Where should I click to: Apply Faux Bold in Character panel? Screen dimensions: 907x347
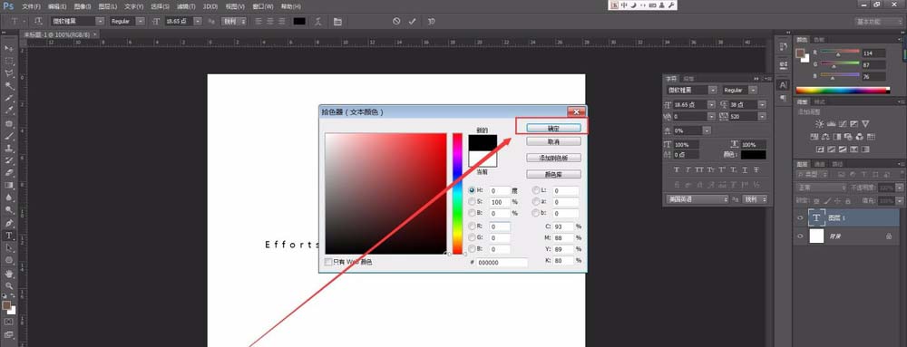(x=677, y=169)
